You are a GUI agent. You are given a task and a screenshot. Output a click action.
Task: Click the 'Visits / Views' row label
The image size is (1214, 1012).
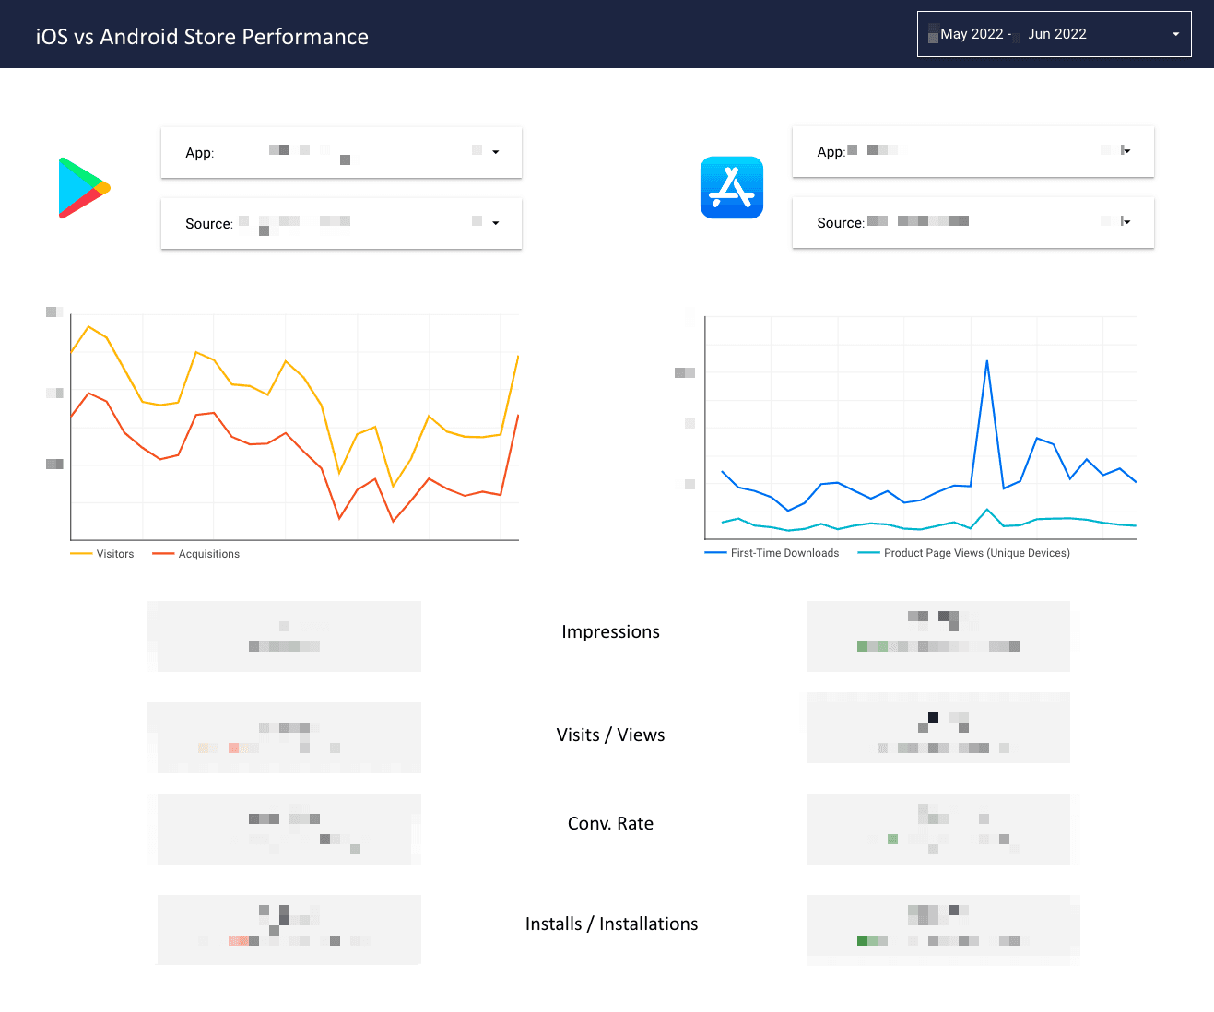611,735
